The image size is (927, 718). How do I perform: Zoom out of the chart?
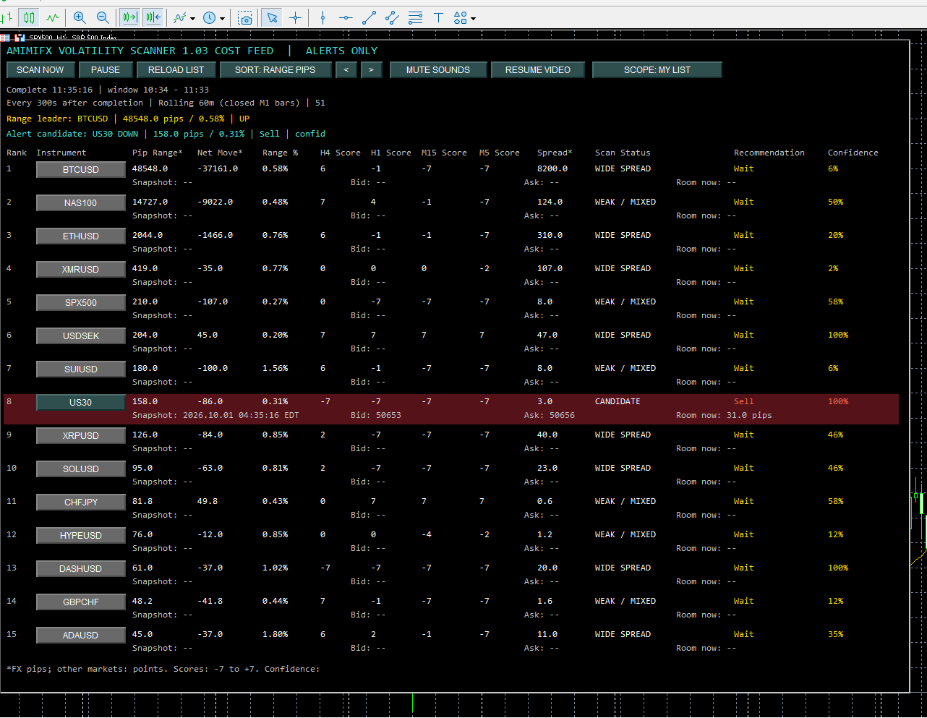pyautogui.click(x=103, y=17)
